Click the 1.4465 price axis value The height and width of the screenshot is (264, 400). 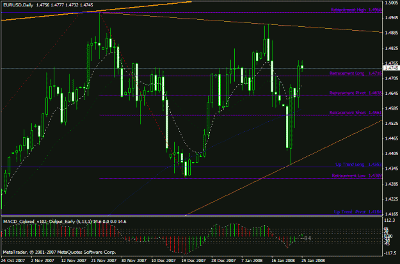tap(392, 138)
